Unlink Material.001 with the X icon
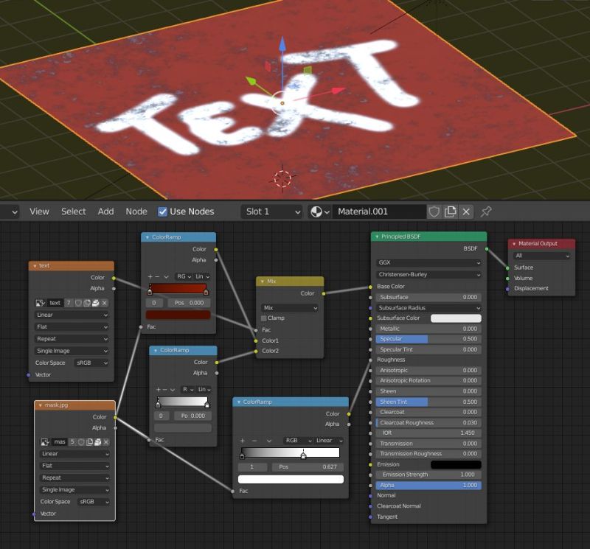Viewport: 590px width, 549px height. pyautogui.click(x=466, y=211)
